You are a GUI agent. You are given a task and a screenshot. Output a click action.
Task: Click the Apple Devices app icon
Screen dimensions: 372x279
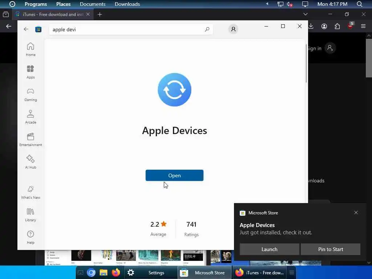point(174,90)
